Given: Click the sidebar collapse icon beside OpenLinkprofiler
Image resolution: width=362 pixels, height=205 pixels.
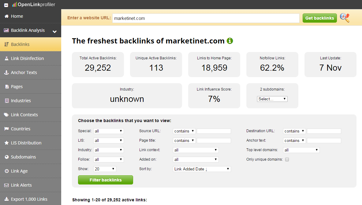Looking at the screenshot, I should tap(6, 5).
